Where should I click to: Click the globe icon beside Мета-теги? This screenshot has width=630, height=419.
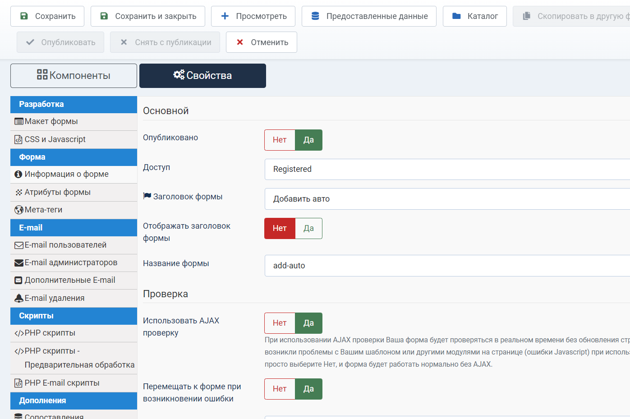click(x=18, y=210)
